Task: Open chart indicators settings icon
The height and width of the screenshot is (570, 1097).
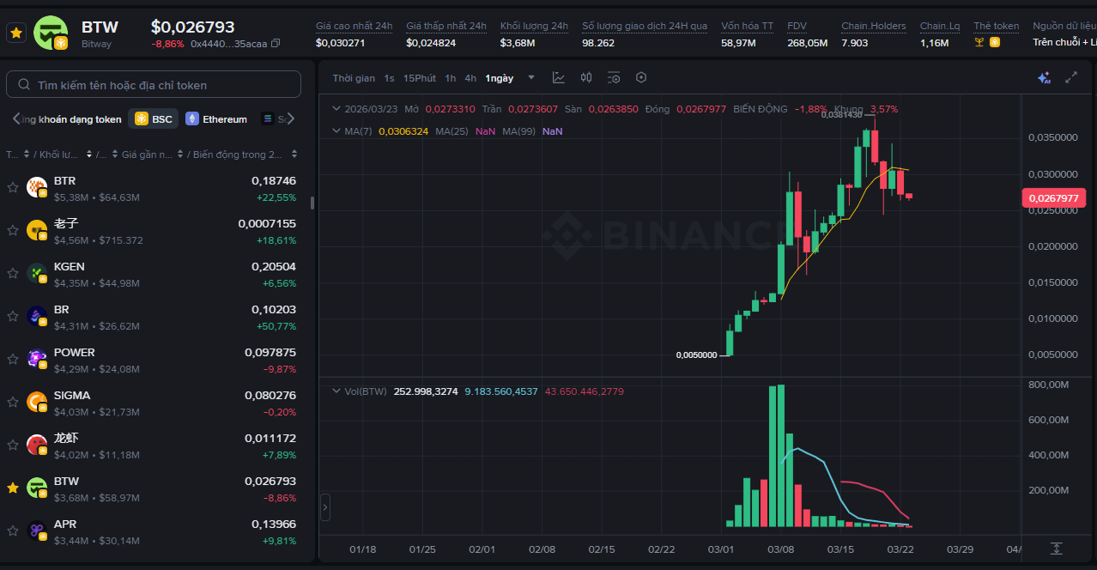Action: [614, 77]
